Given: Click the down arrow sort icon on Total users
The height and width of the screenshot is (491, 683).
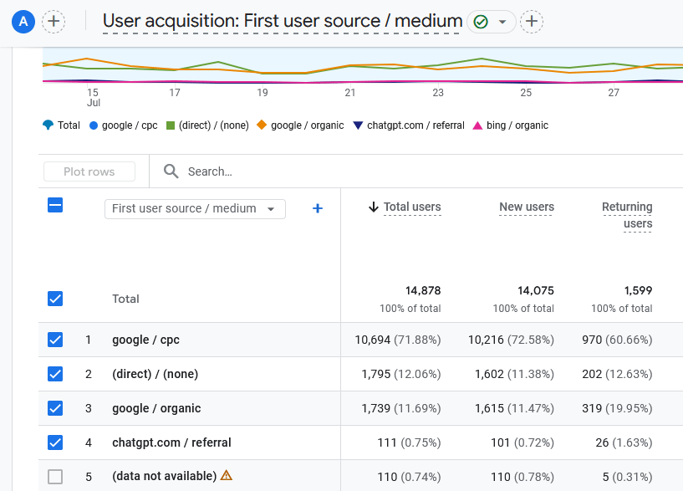Looking at the screenshot, I should click(x=373, y=207).
